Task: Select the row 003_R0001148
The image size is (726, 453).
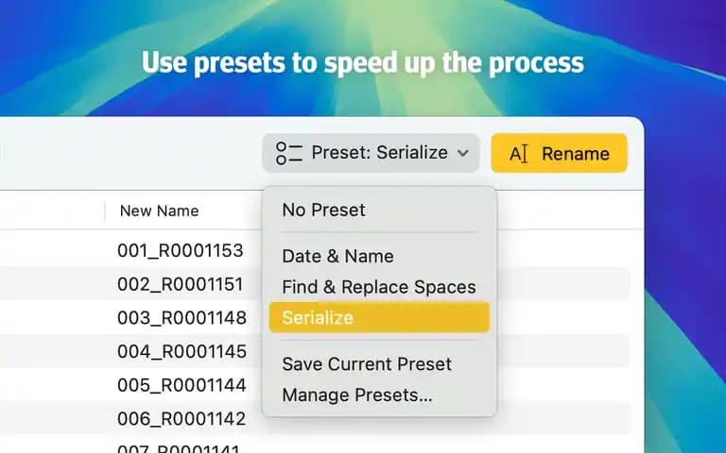Action: [x=181, y=318]
